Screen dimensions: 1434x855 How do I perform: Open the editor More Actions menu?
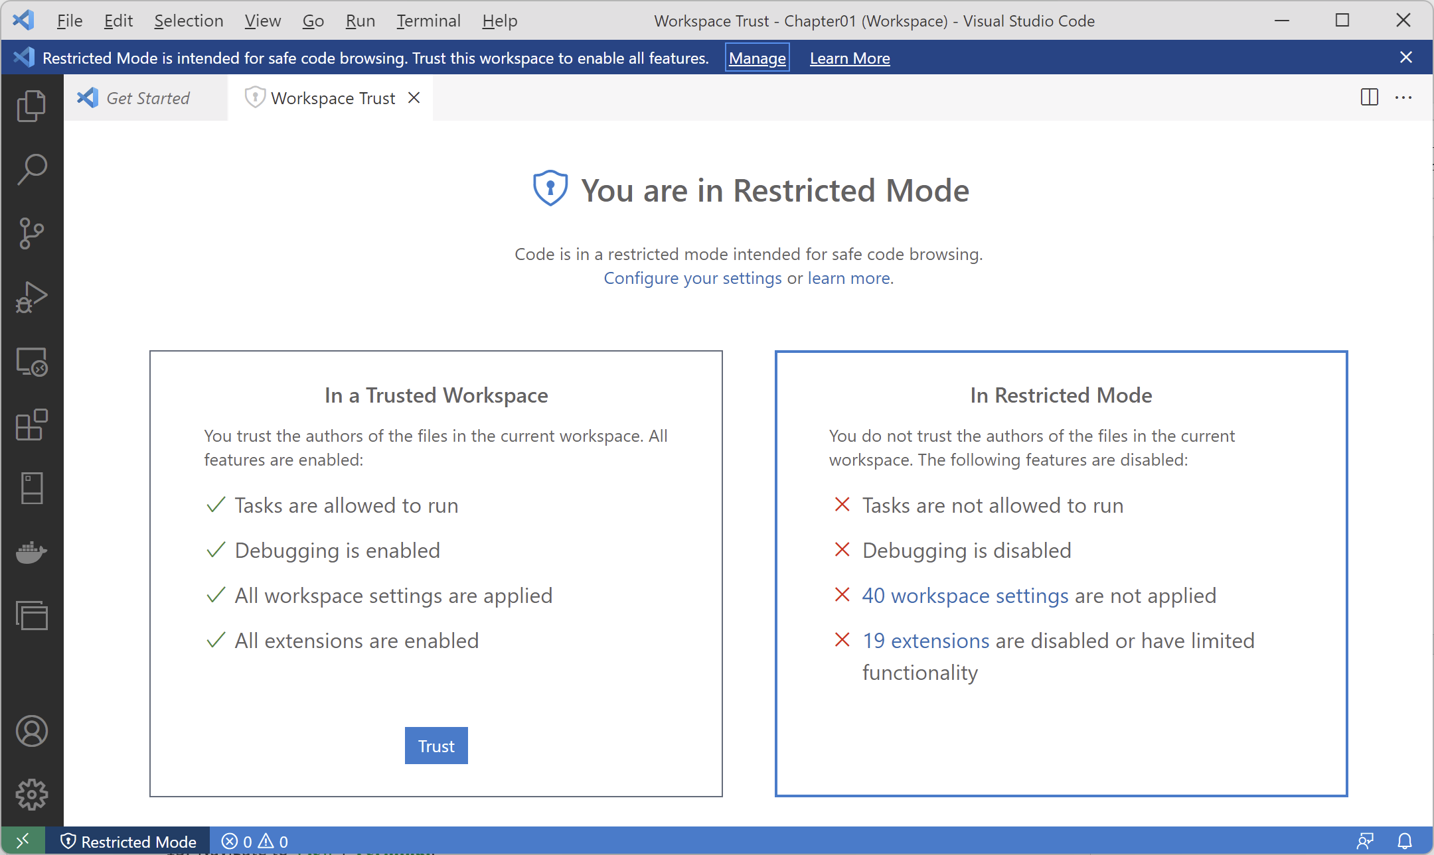[x=1403, y=98]
